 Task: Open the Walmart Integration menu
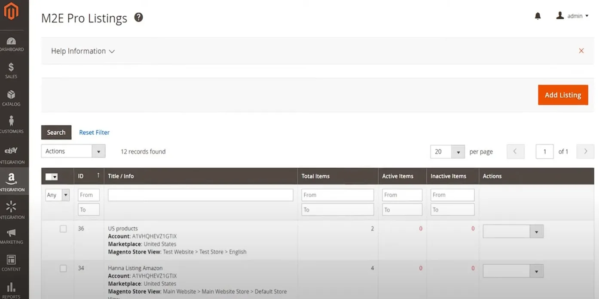(x=12, y=210)
